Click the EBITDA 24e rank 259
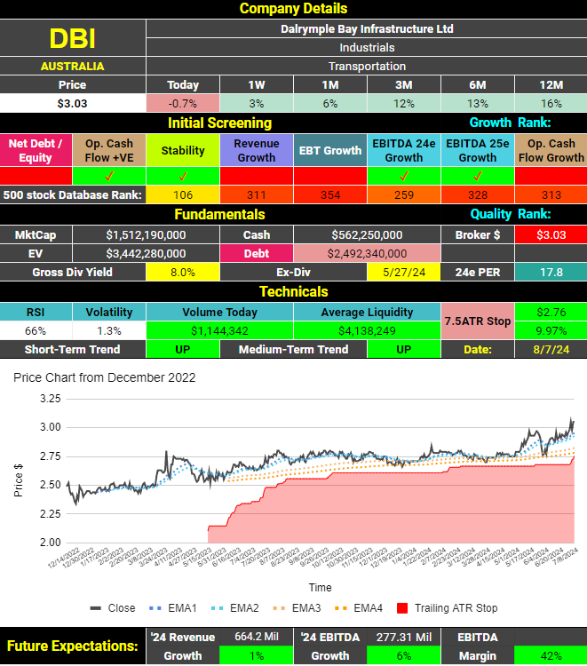 coord(403,195)
